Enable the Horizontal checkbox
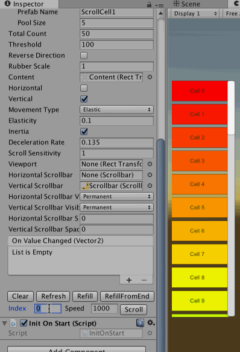 tap(84, 88)
